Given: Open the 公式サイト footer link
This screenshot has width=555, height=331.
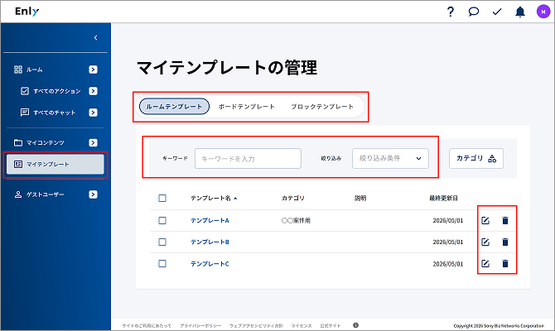Looking at the screenshot, I should (x=331, y=326).
